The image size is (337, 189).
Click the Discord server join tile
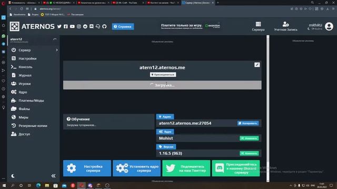236,168
